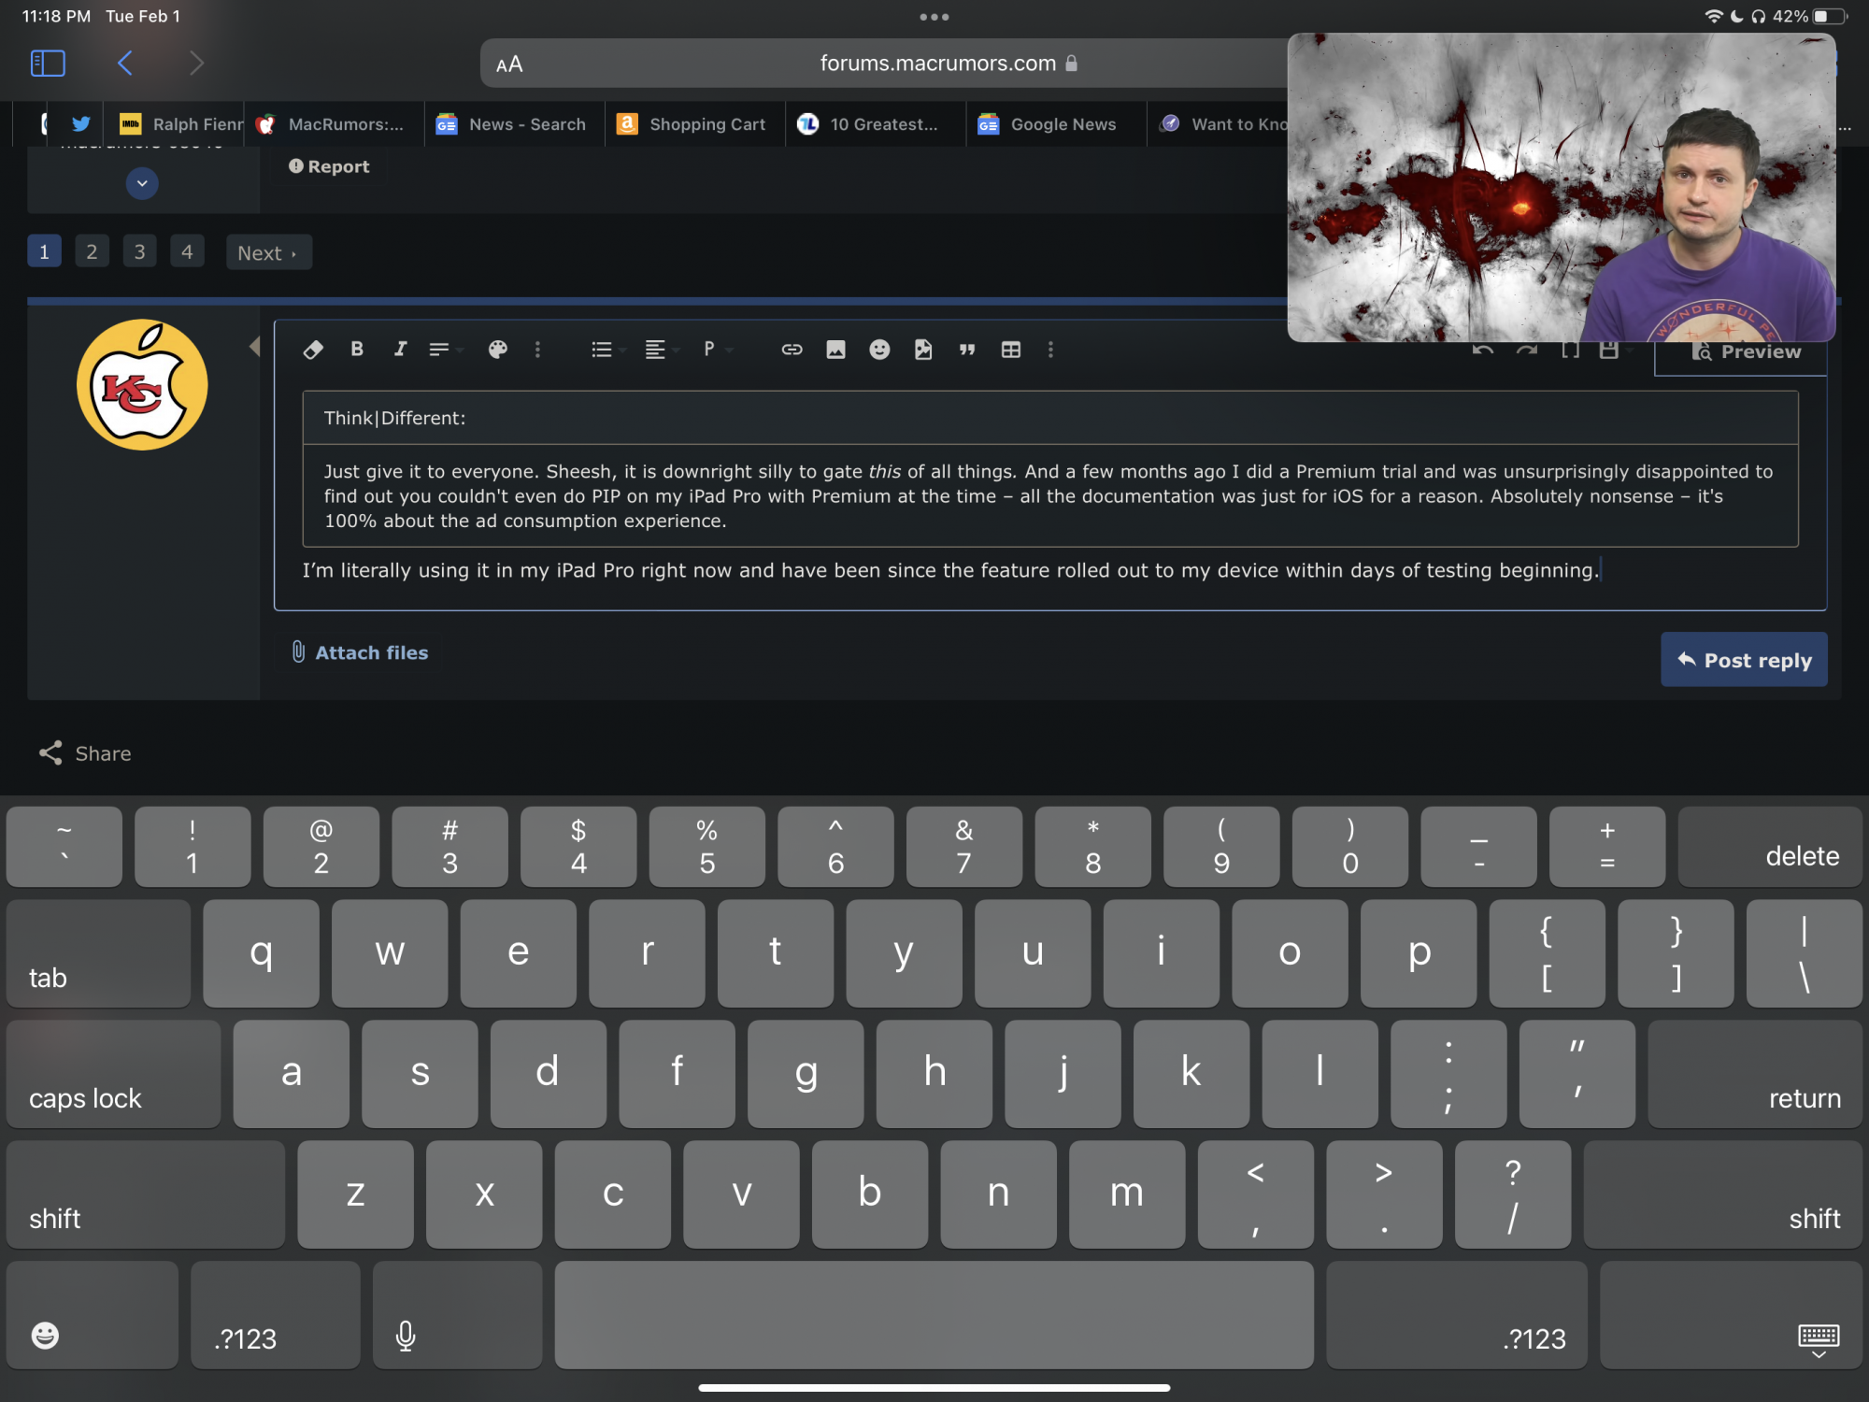The image size is (1869, 1402).
Task: Toggle bold formatting
Action: pos(356,350)
